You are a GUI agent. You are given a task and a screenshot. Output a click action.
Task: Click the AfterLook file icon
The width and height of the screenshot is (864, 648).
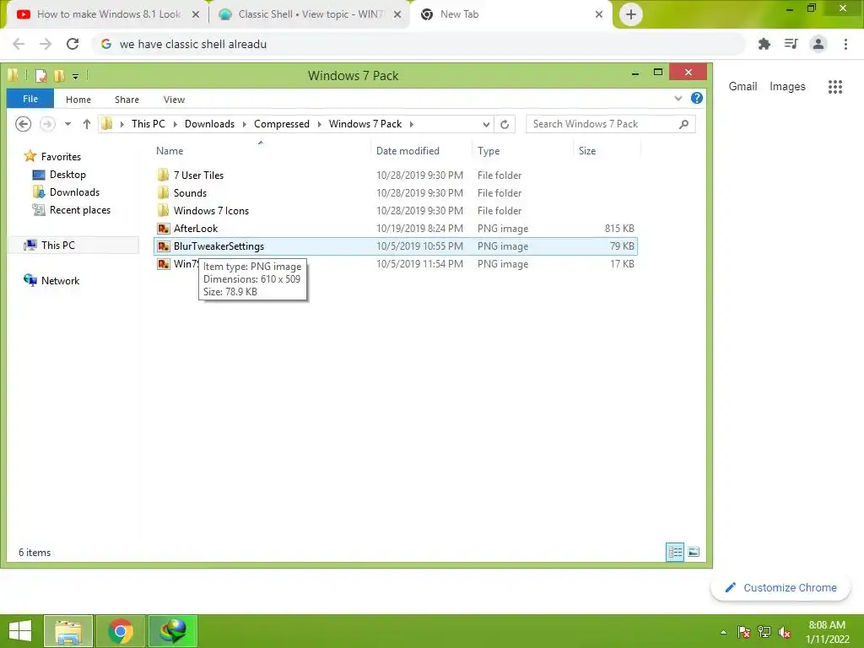pyautogui.click(x=163, y=228)
